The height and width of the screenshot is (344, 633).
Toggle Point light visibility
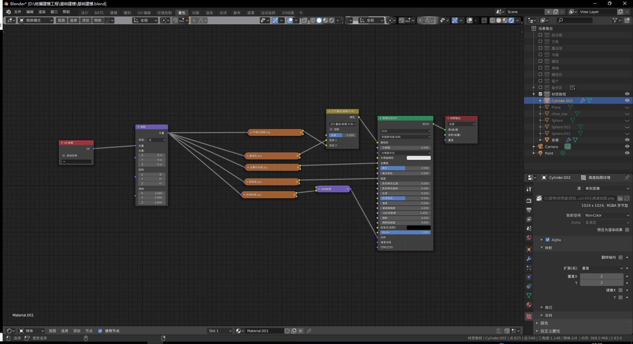pos(627,153)
